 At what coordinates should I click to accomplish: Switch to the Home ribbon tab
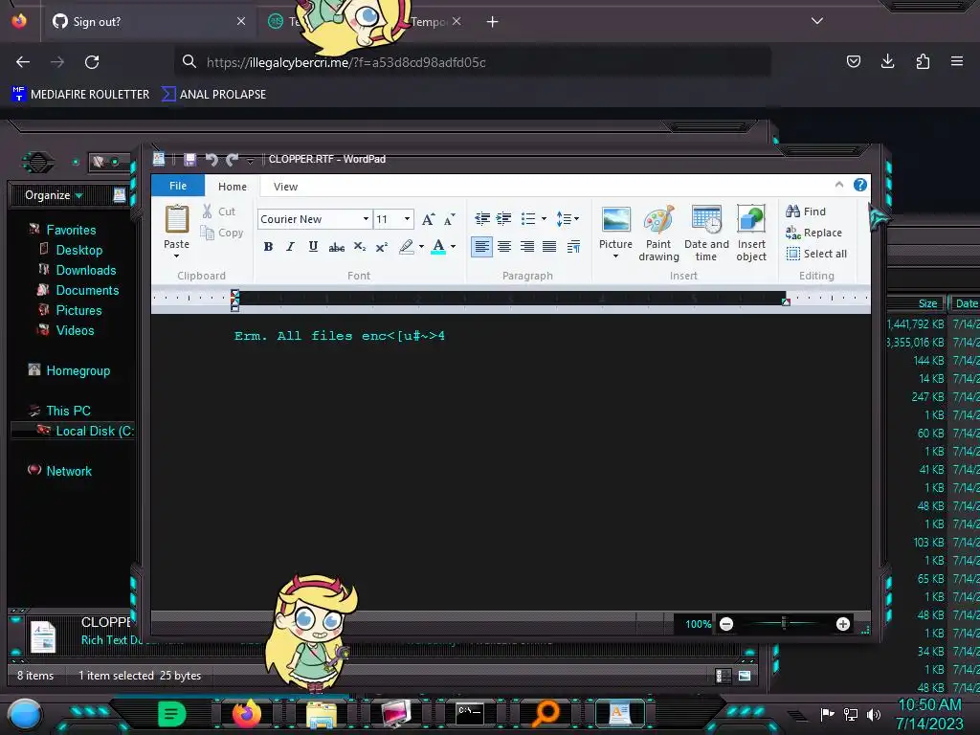pyautogui.click(x=233, y=187)
